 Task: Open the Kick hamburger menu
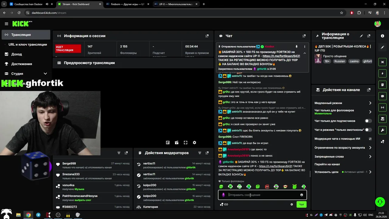click(x=6, y=24)
